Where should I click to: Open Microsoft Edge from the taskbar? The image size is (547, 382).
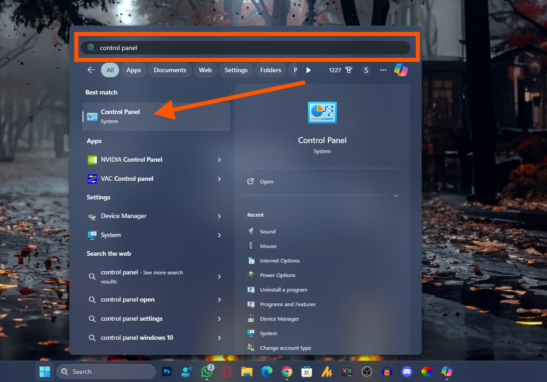[x=267, y=372]
